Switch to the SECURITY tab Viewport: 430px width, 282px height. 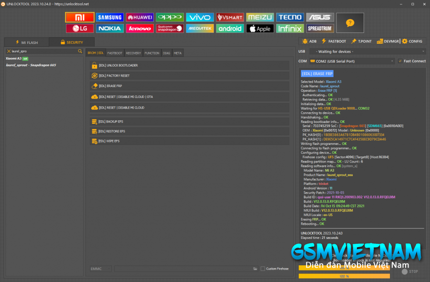point(72,42)
